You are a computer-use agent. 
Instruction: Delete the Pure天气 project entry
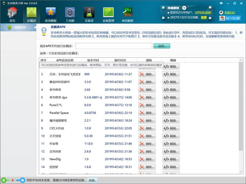147,105
